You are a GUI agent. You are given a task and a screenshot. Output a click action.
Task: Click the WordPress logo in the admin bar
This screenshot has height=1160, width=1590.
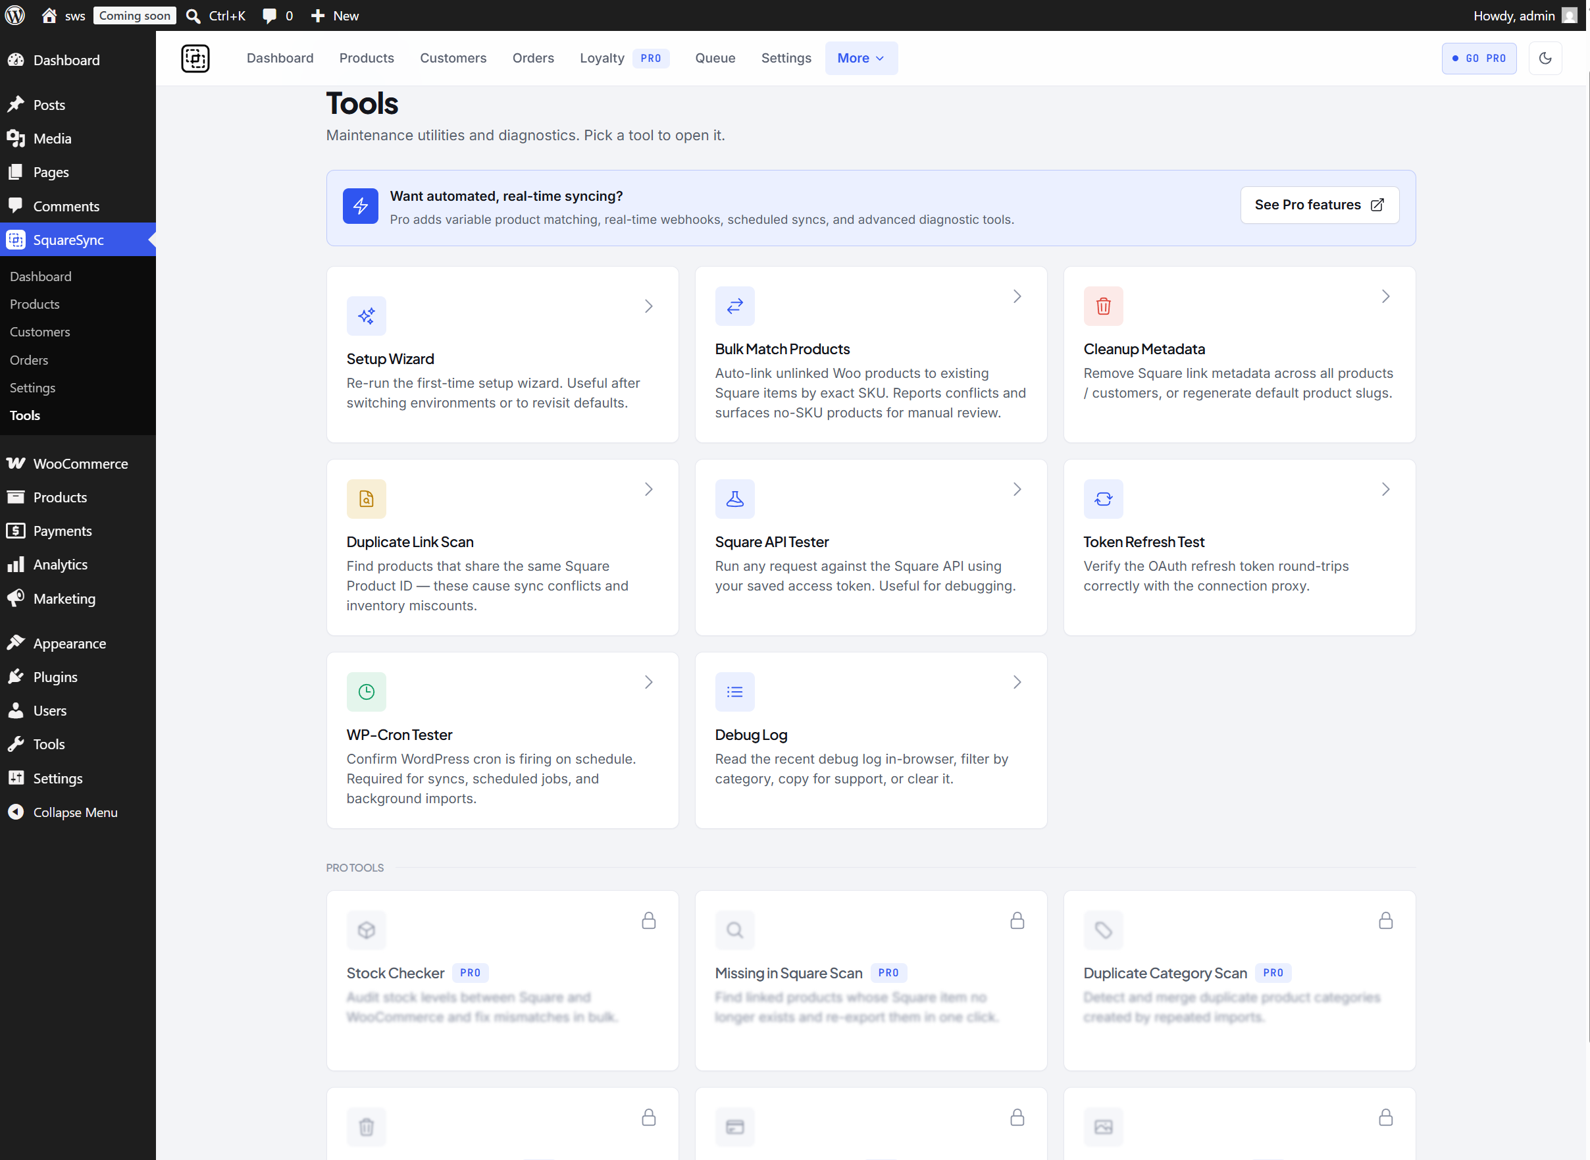[x=15, y=15]
